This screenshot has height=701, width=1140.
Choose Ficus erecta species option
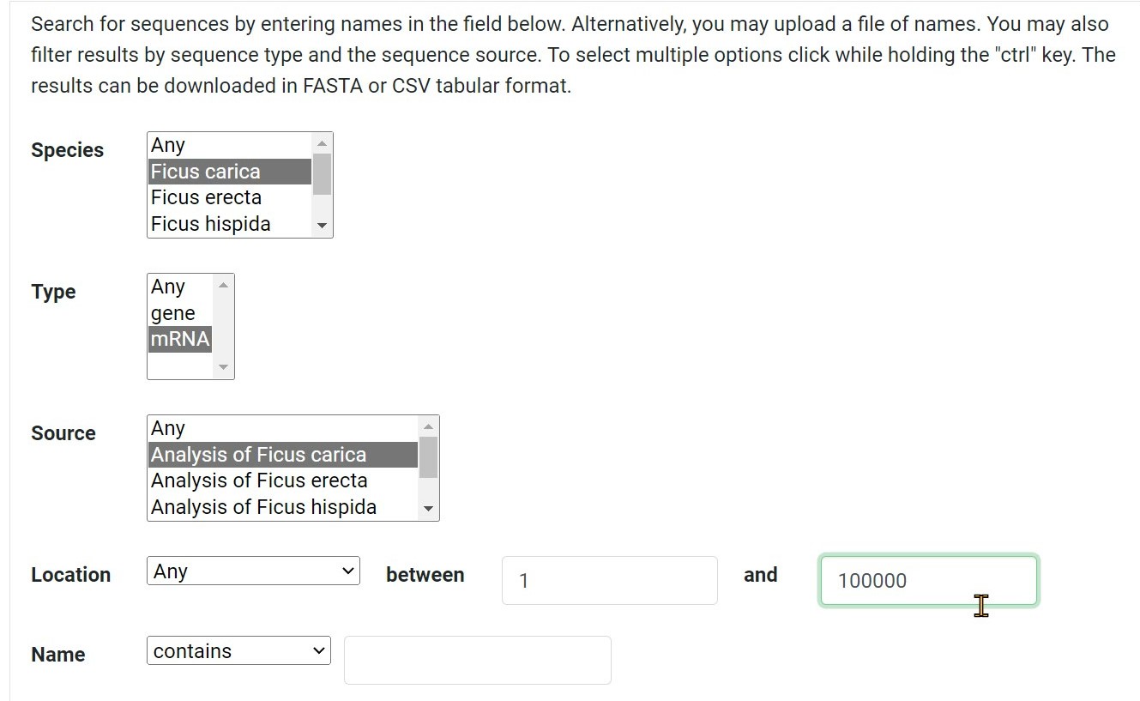[x=228, y=197]
